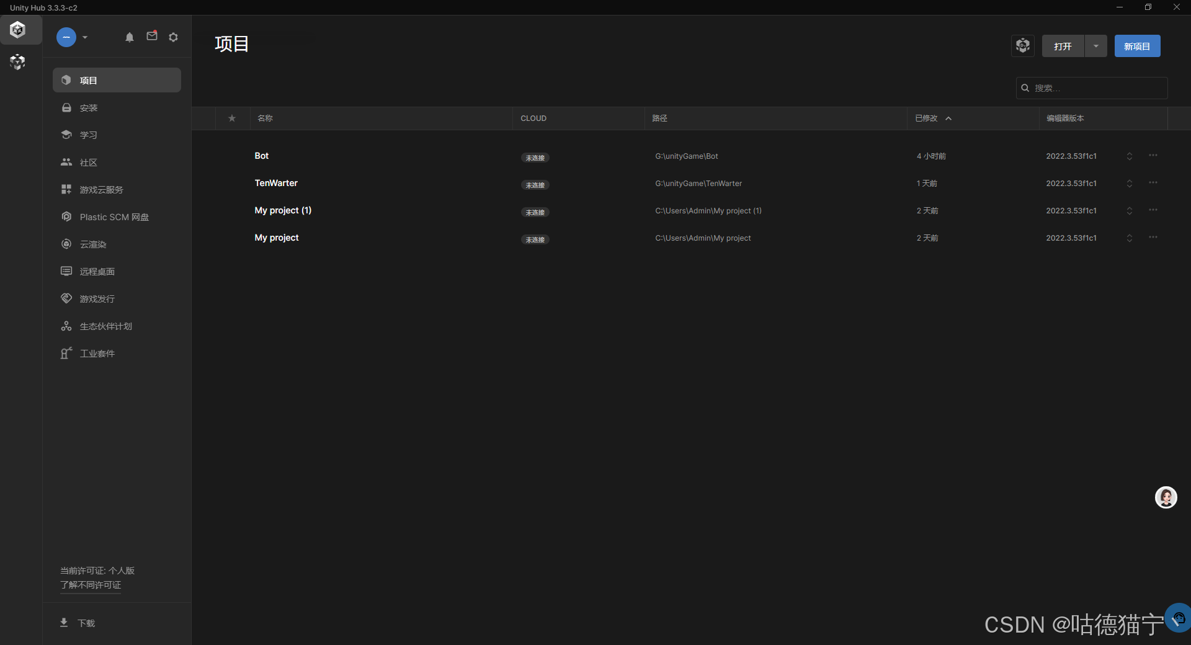Click the 远程桌面 icon in sidebar

[66, 272]
